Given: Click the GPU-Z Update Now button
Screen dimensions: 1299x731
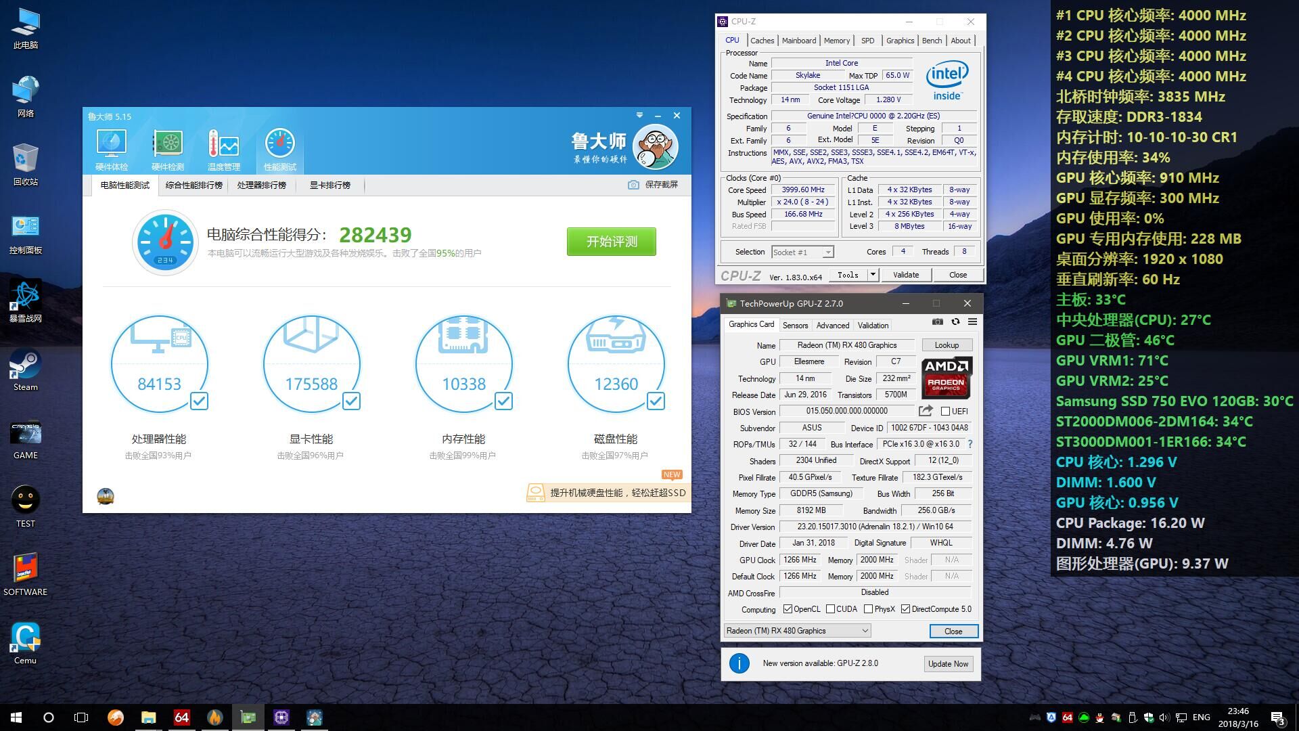Looking at the screenshot, I should tap(948, 664).
